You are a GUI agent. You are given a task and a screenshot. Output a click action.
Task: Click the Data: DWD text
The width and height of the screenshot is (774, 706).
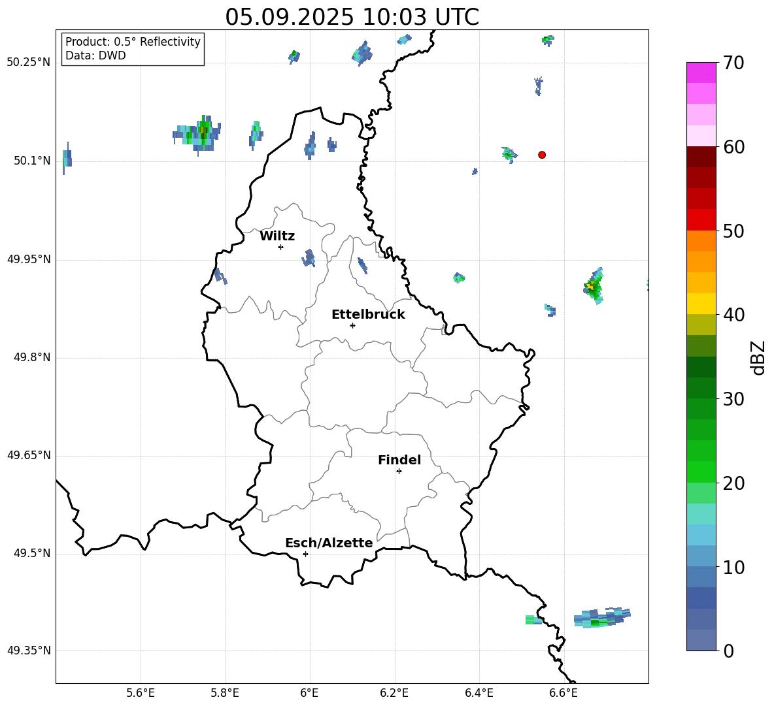pyautogui.click(x=95, y=56)
